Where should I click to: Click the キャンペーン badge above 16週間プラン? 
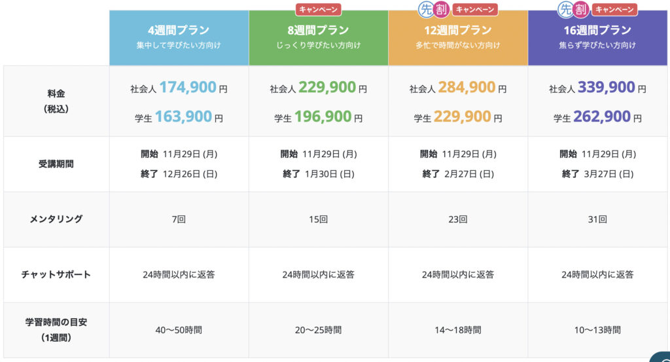pos(614,9)
